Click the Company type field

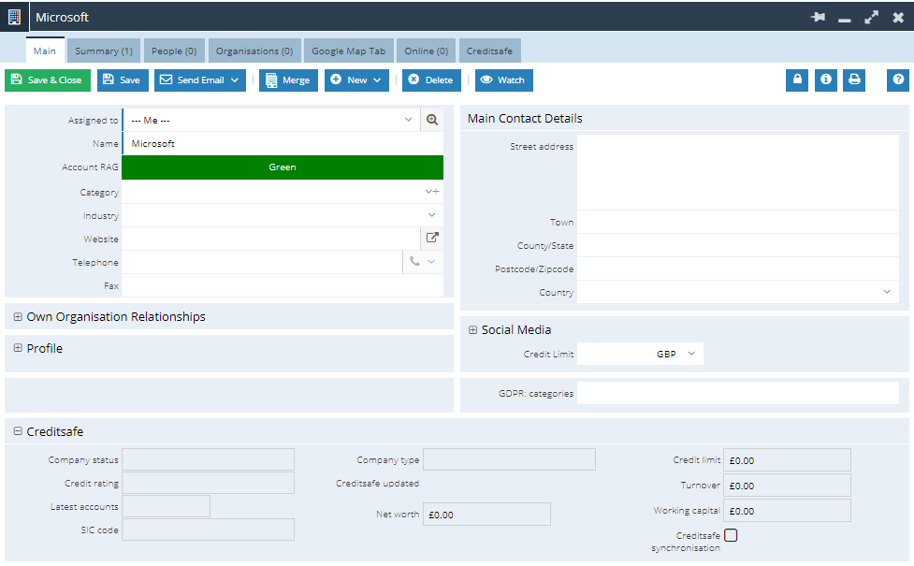[x=510, y=459]
